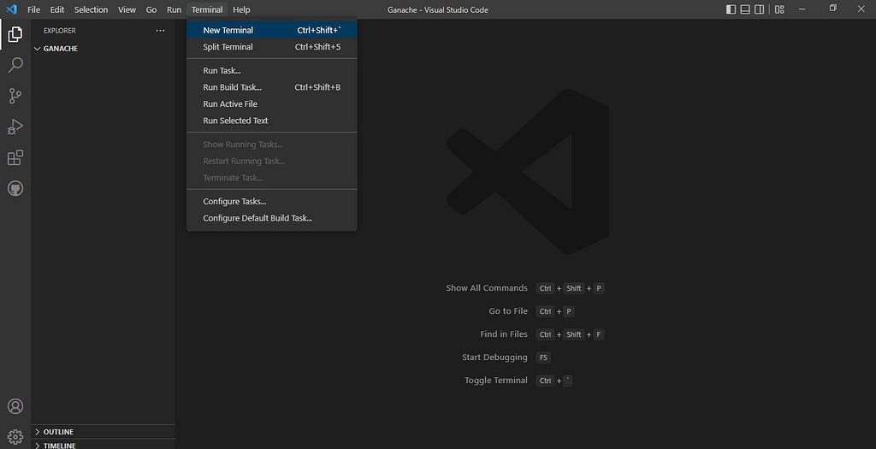Minimize the VS Code window
Viewport: 876px width, 449px height.
pos(802,9)
